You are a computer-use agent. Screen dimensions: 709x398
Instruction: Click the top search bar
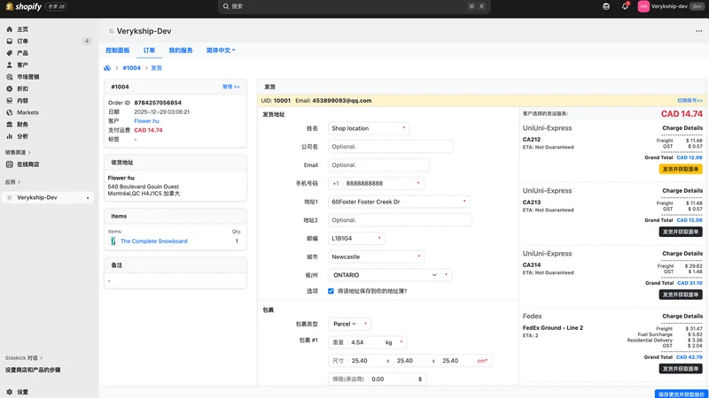[354, 6]
